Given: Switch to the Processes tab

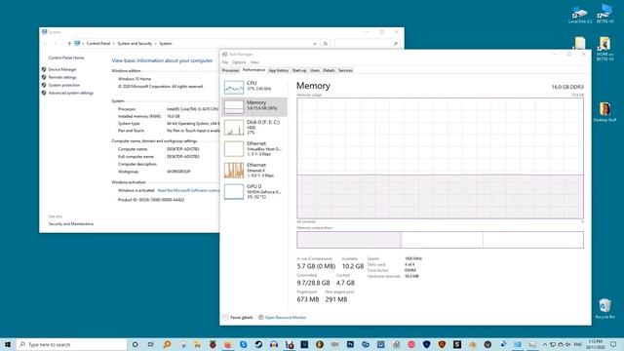Looking at the screenshot, I should click(x=230, y=70).
